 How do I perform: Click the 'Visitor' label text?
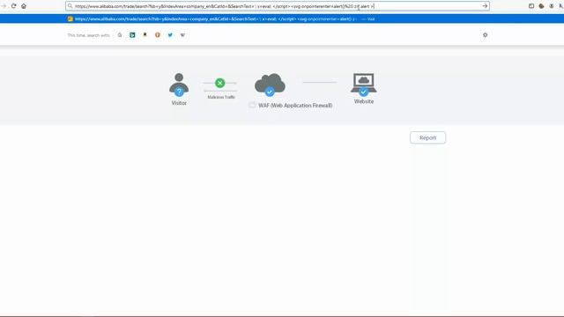tap(179, 103)
